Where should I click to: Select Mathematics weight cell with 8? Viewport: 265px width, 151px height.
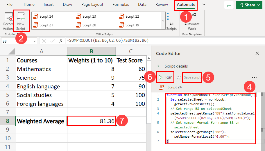tap(92, 69)
